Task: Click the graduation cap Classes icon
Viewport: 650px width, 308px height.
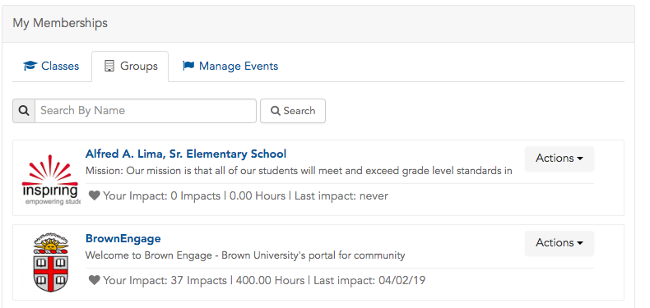Action: pos(30,66)
